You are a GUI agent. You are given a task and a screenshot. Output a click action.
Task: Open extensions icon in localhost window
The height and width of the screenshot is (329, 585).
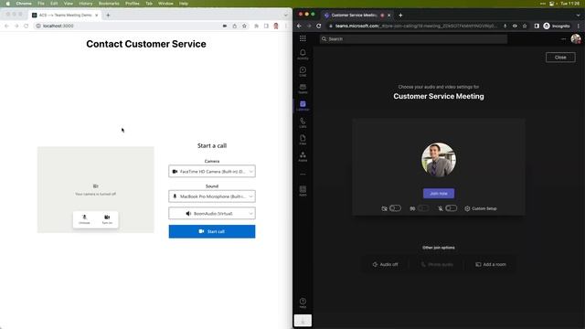tap(256, 27)
